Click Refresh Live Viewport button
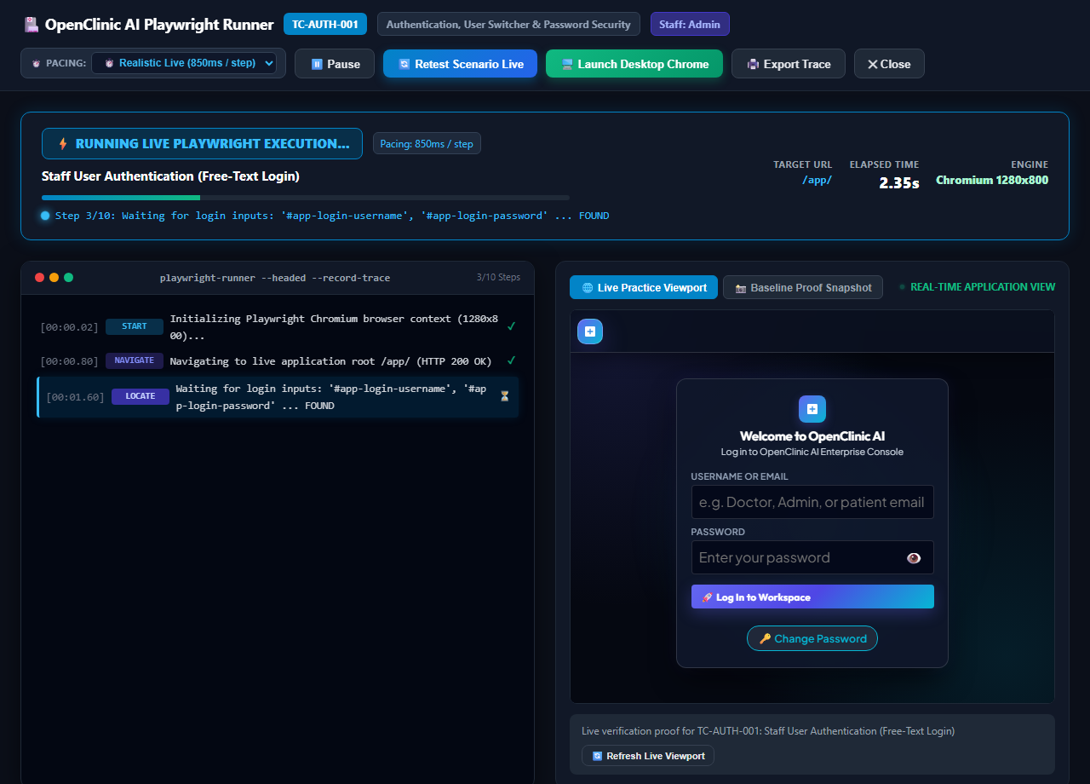 tap(648, 756)
